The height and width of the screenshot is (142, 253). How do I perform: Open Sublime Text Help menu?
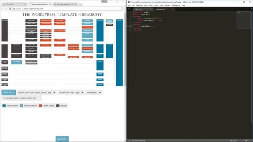(183, 6)
